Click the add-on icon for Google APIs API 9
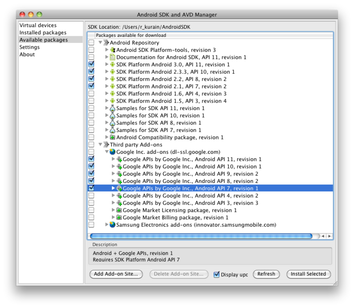The height and width of the screenshot is (308, 354). coord(119,174)
